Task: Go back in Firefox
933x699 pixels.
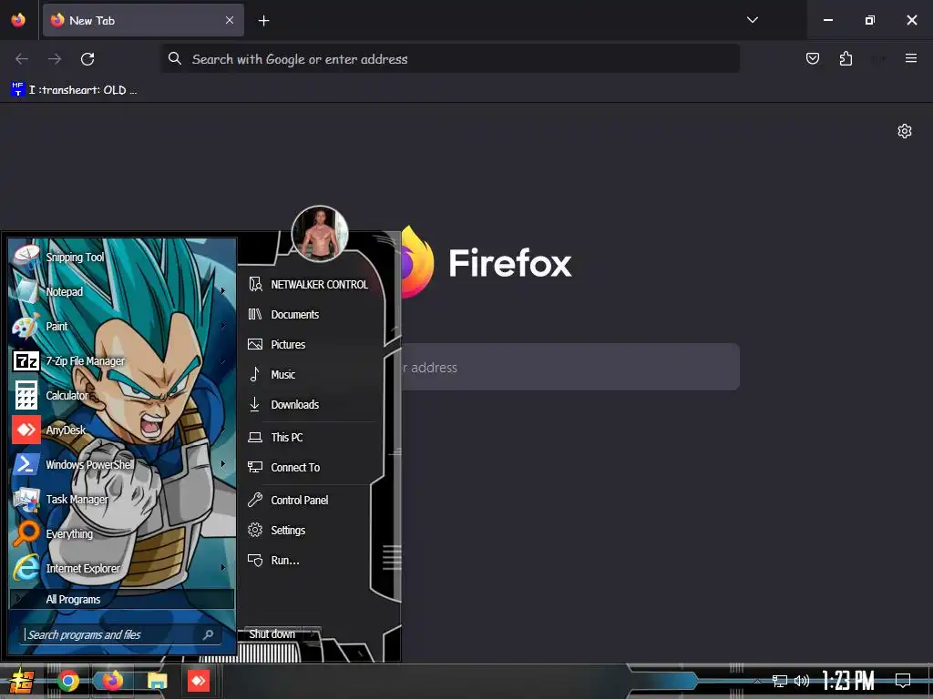Action: 22,59
